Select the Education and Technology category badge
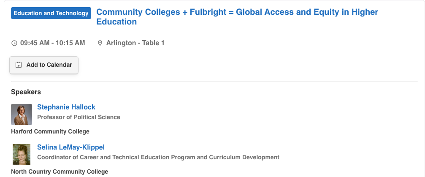Image resolution: width=425 pixels, height=177 pixels. tap(51, 13)
